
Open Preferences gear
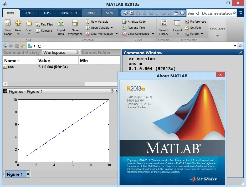pos(196,22)
